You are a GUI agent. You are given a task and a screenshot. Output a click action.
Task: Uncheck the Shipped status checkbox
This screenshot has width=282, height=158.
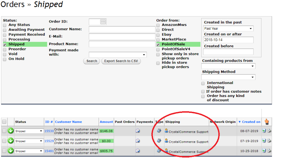click(x=5, y=45)
